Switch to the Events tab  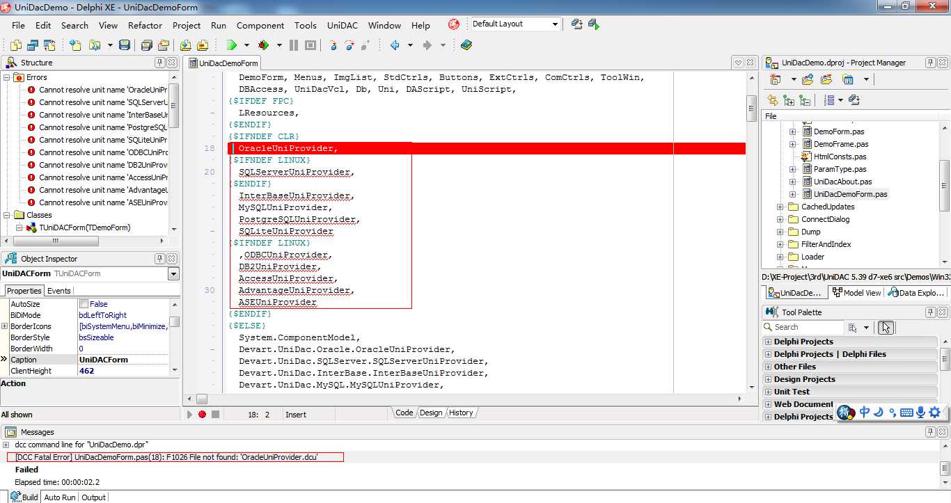pos(59,291)
